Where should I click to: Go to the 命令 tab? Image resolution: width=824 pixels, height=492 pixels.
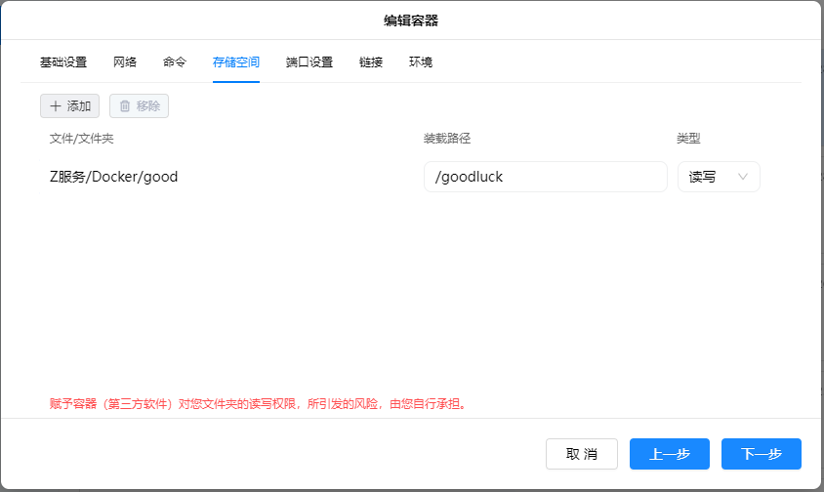[x=175, y=62]
